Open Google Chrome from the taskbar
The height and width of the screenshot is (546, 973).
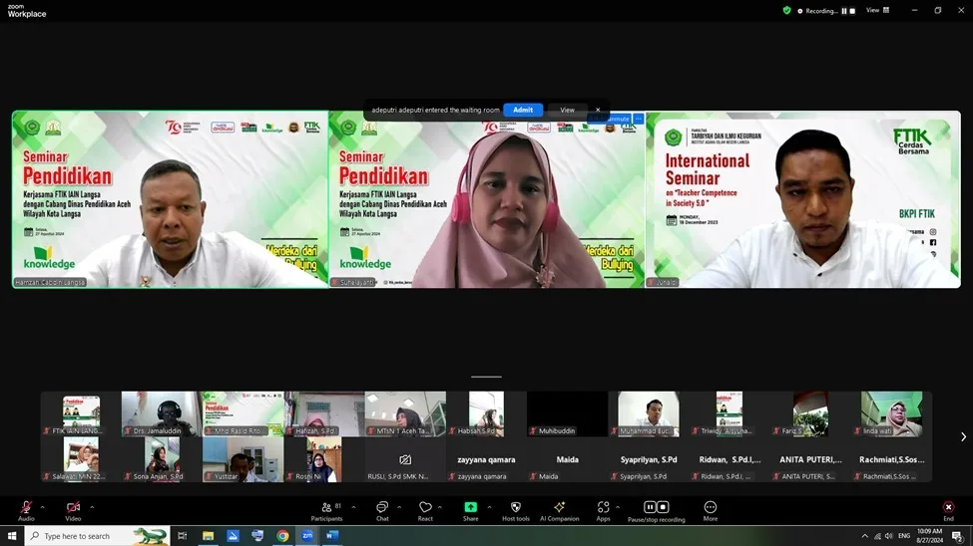282,535
